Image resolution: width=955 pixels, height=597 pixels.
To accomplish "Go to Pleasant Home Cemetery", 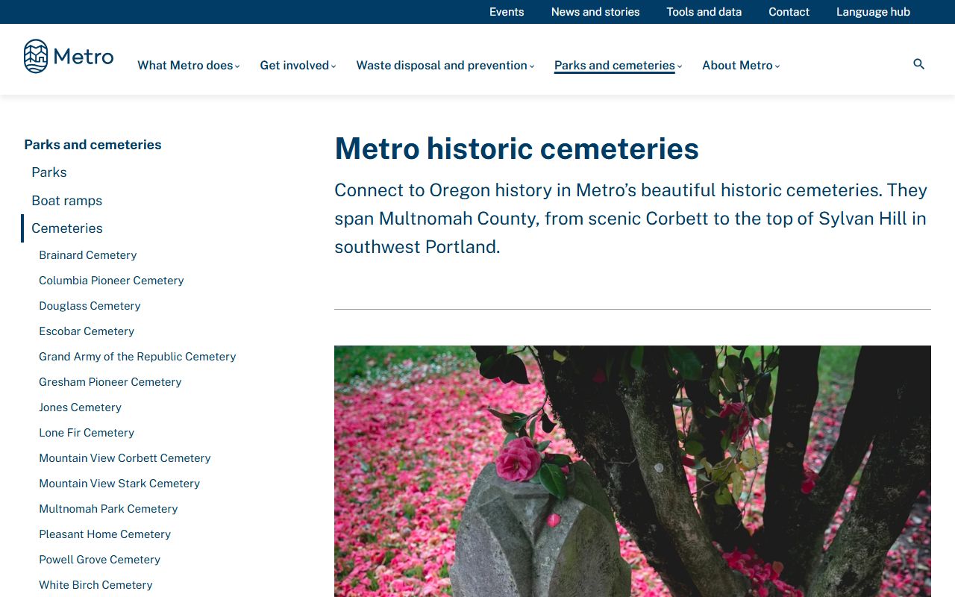I will [x=104, y=534].
